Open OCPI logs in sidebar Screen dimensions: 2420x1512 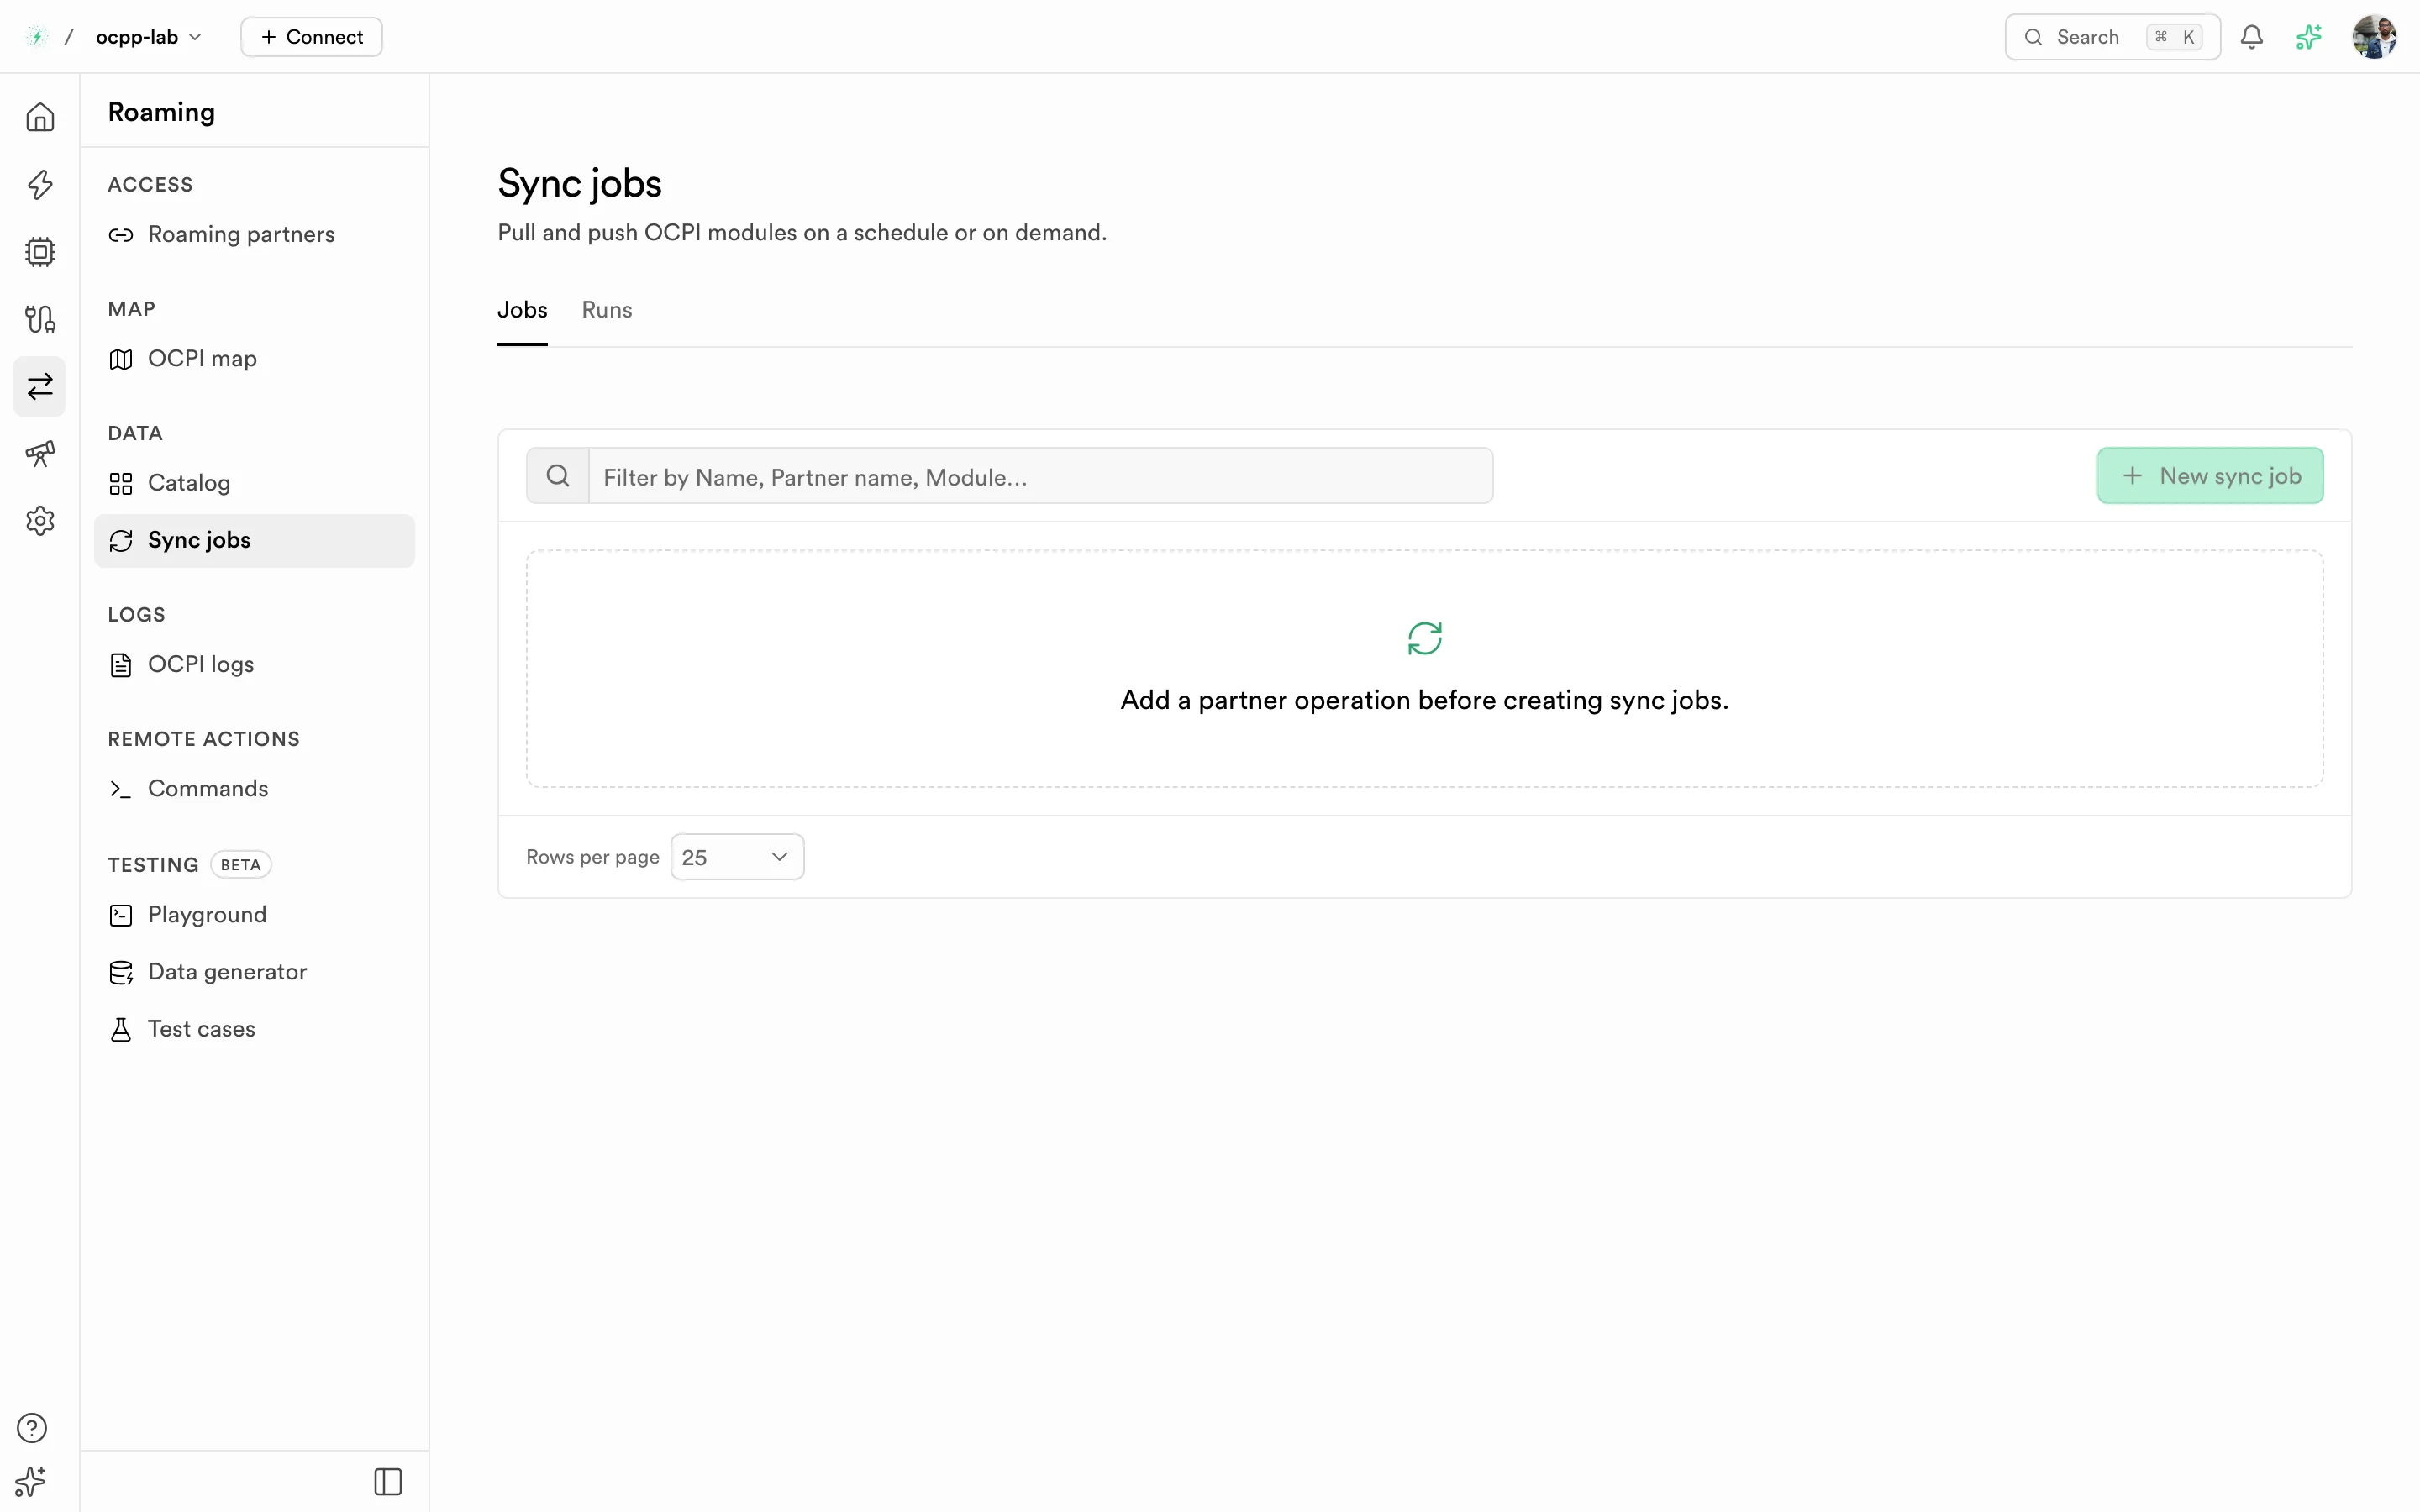[254, 665]
